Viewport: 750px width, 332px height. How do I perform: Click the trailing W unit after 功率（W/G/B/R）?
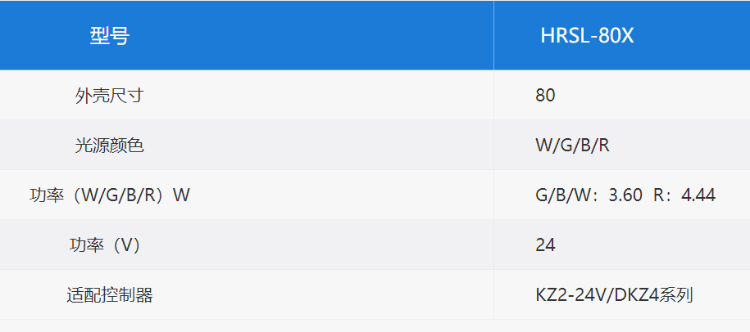[181, 195]
